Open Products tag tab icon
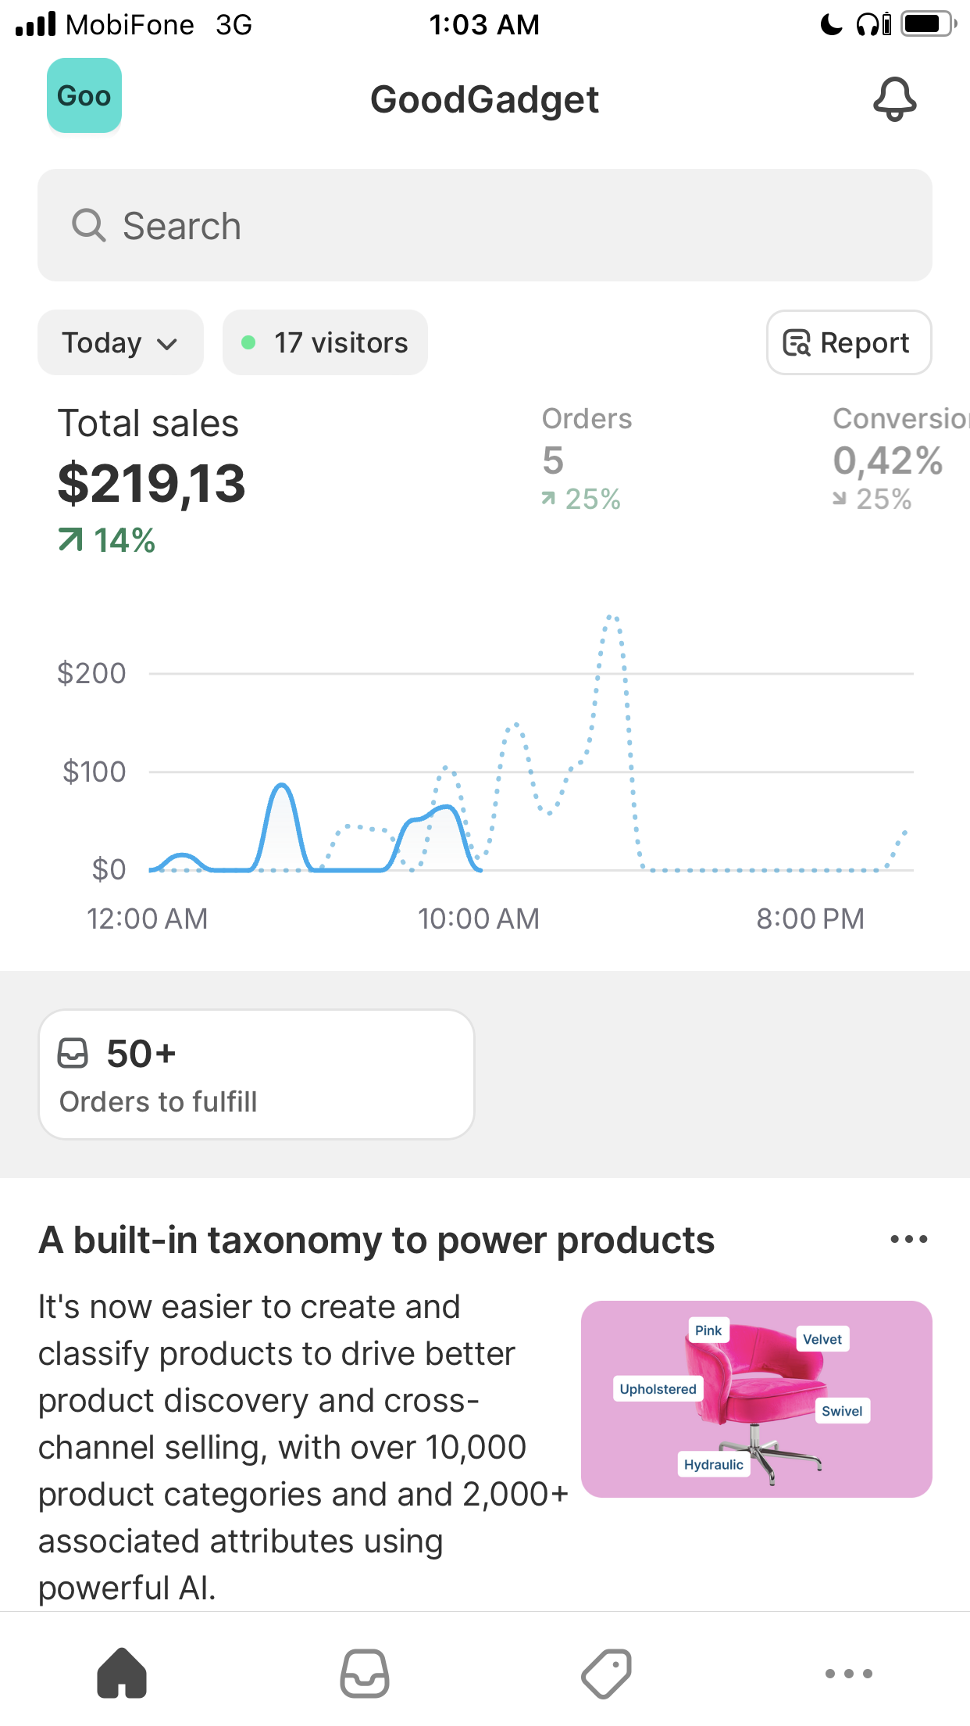This screenshot has width=970, height=1726. [607, 1673]
